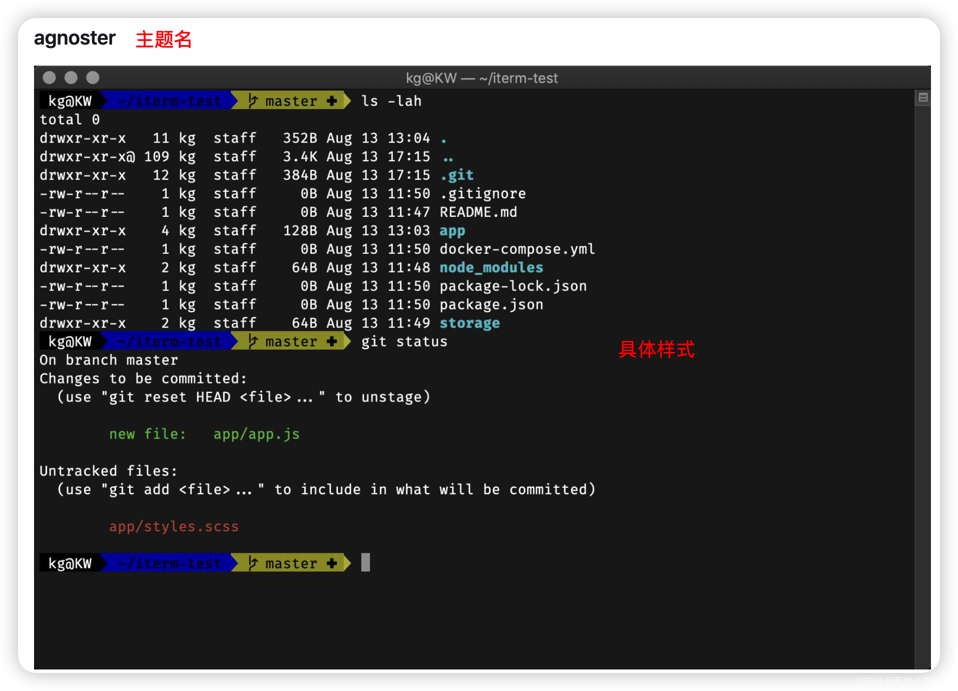
Task: Select the 'package.json' file name
Action: [492, 305]
